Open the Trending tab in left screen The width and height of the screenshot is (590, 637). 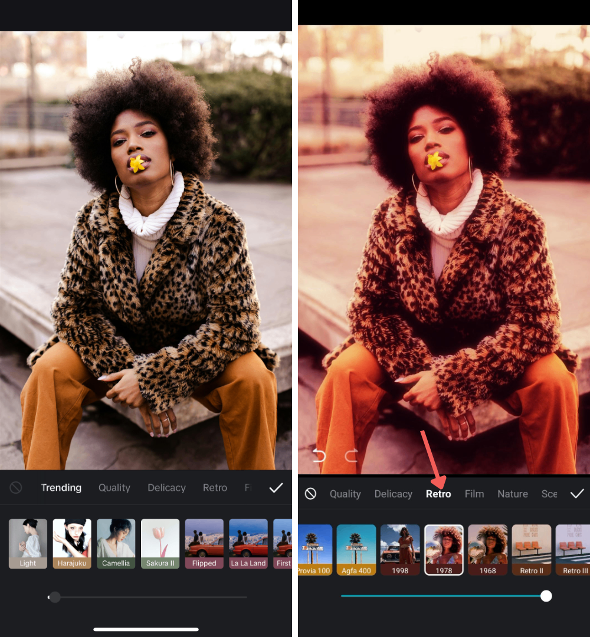61,488
